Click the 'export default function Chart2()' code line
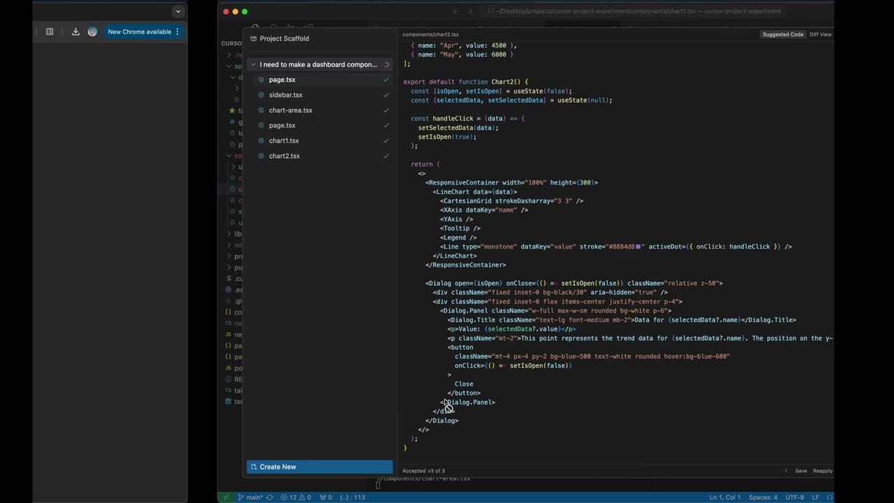 tap(466, 82)
